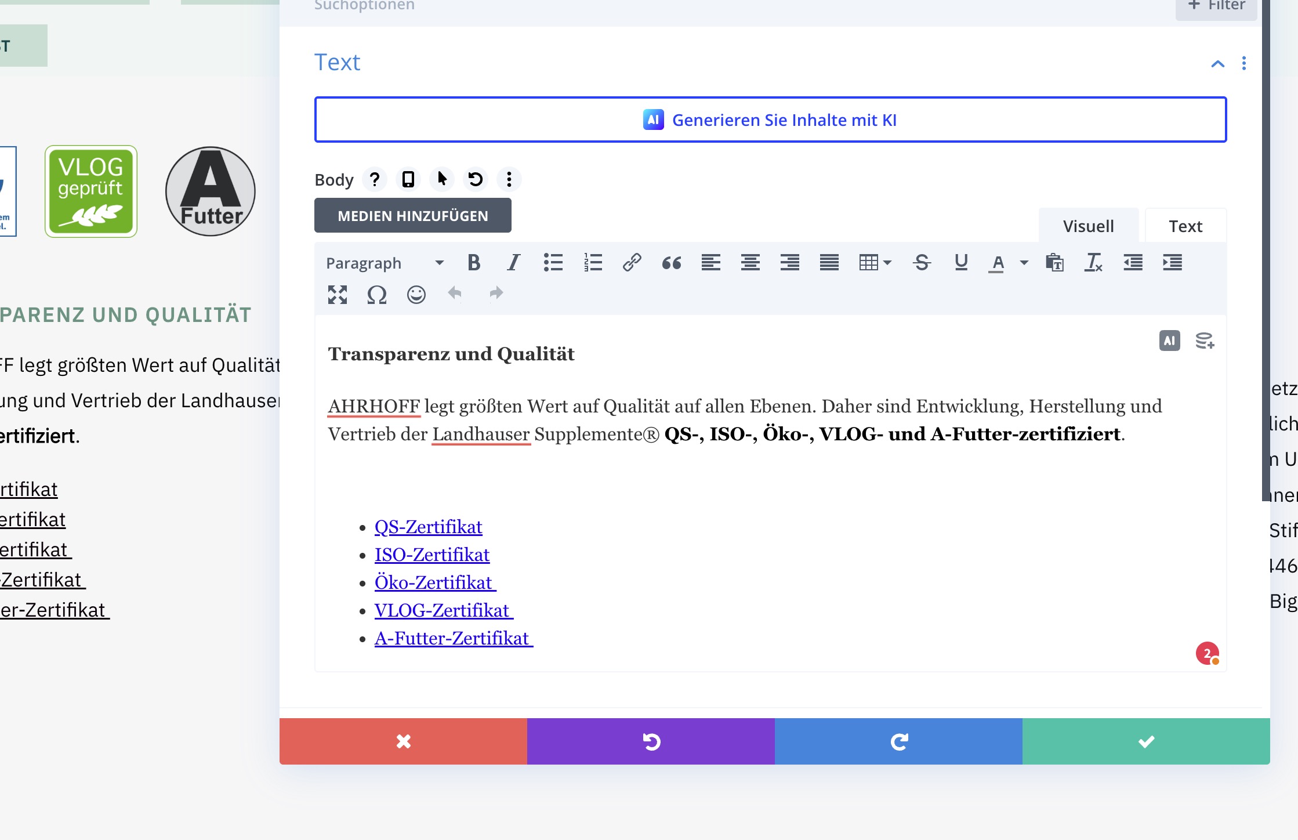Screen dimensions: 1298x840
Task: Click MEDIEN HINZUFÜGEN button
Action: pos(413,215)
